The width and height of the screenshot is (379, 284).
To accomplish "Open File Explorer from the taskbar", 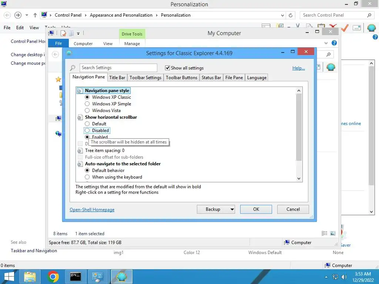I will click(x=30, y=277).
